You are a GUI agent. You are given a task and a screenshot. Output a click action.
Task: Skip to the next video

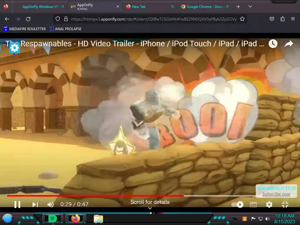[x=35, y=204]
